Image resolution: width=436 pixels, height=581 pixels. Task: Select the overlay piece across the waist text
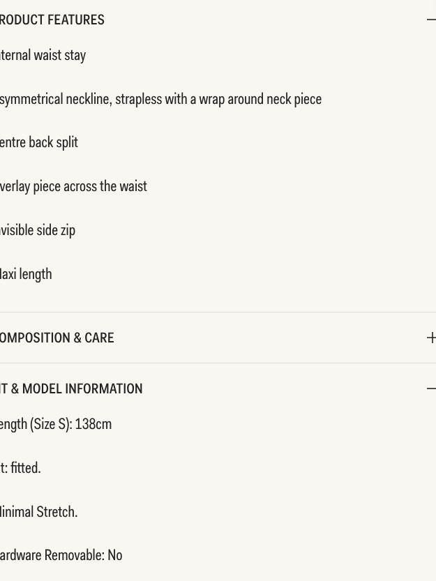pyautogui.click(x=73, y=186)
